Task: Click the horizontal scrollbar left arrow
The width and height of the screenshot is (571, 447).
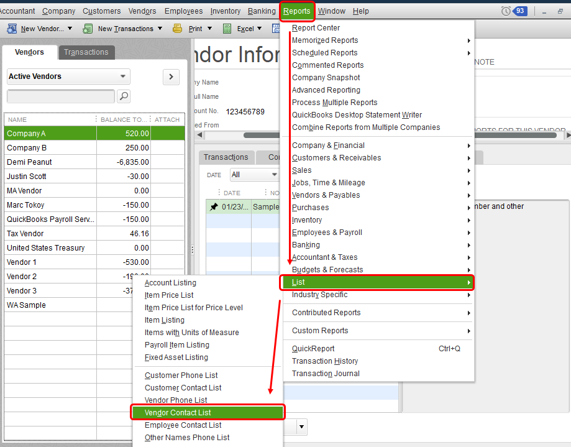Action: point(199,135)
